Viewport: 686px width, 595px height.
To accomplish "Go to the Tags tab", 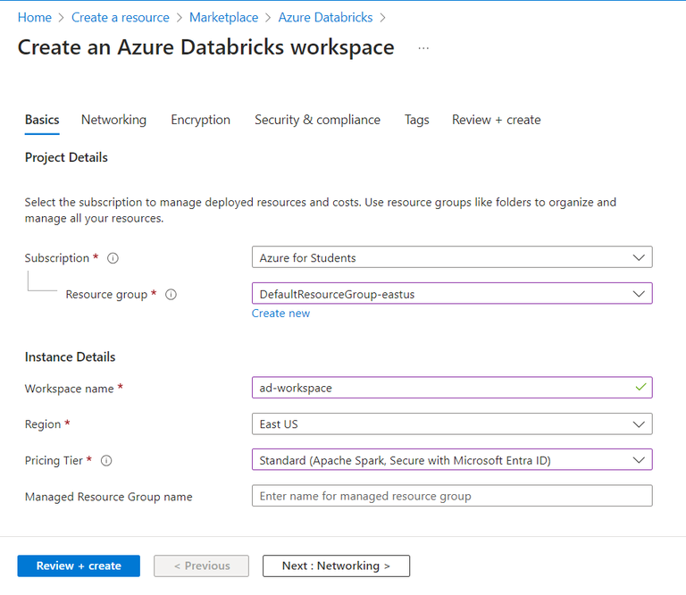I will pos(416,120).
